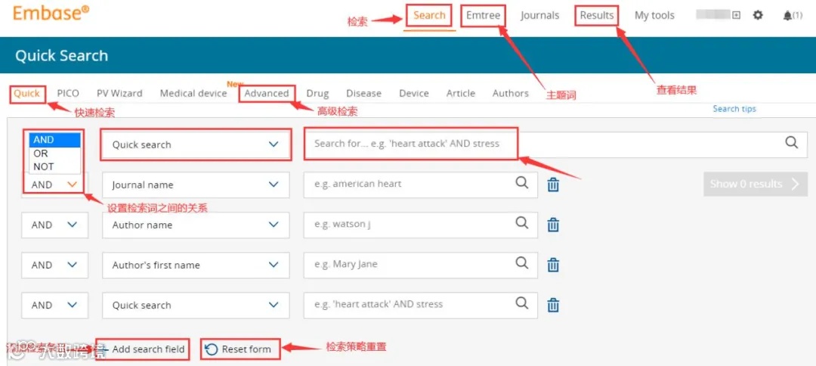Click the Embase logo

[51, 13]
